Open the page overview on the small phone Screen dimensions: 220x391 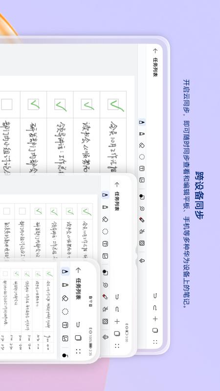pyautogui.click(x=78, y=338)
